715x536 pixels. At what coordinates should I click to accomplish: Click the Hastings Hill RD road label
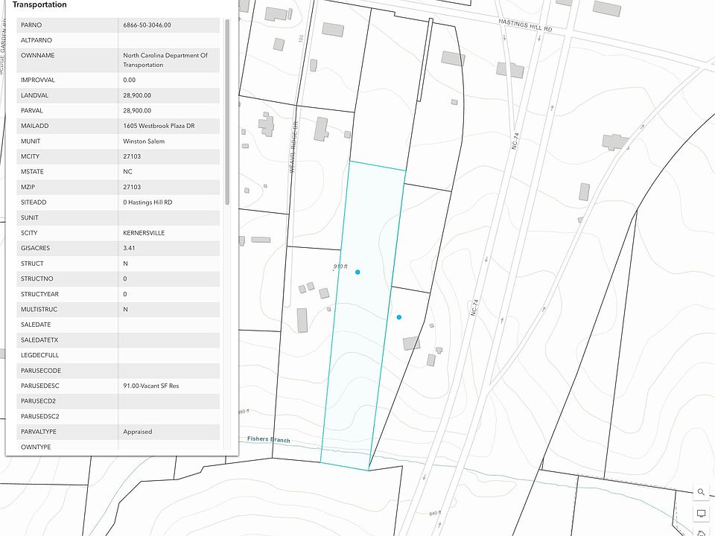pos(525,25)
